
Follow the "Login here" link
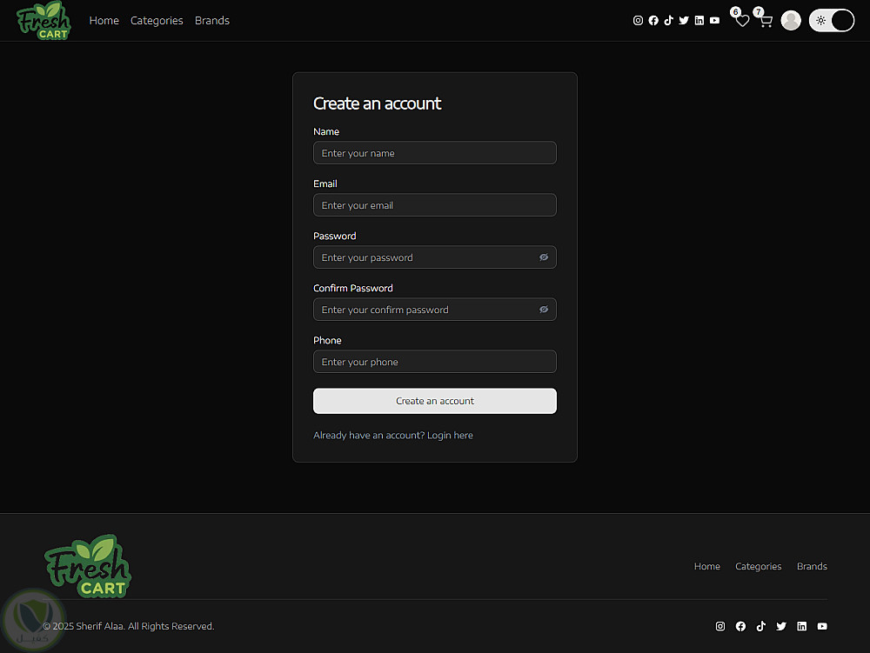[450, 436]
